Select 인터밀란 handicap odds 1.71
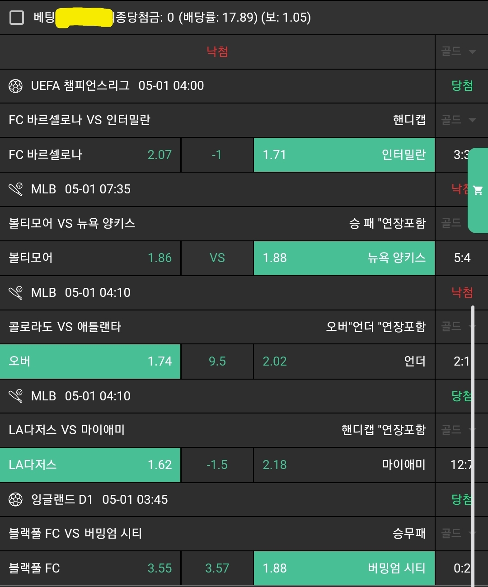This screenshot has width=488, height=587. tap(344, 155)
